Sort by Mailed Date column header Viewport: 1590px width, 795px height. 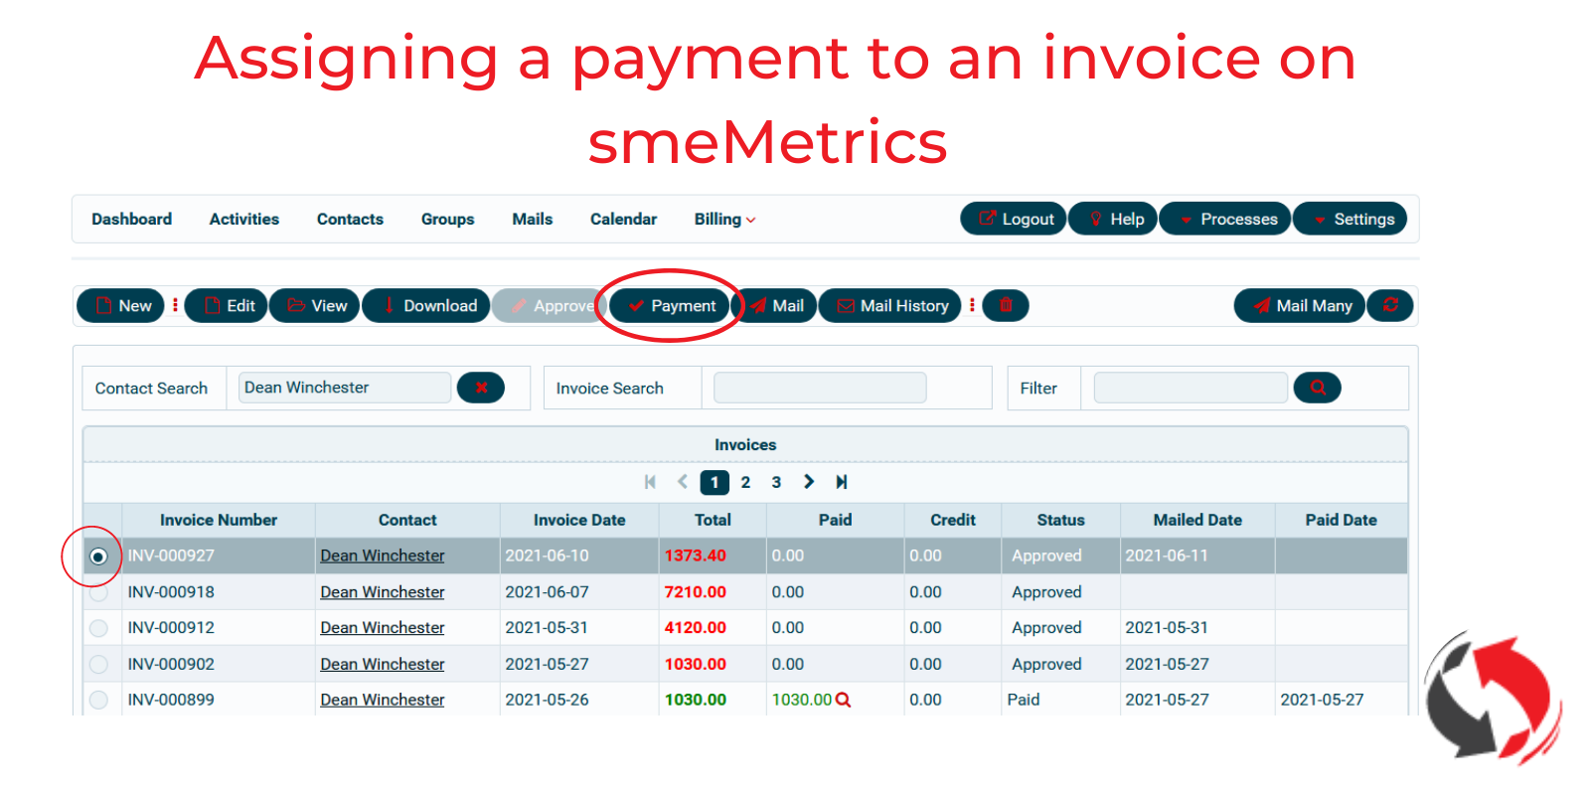(x=1197, y=520)
